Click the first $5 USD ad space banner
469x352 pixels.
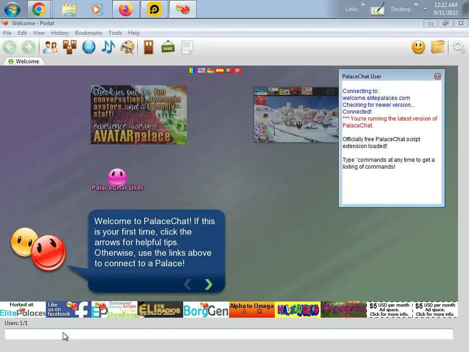click(389, 309)
